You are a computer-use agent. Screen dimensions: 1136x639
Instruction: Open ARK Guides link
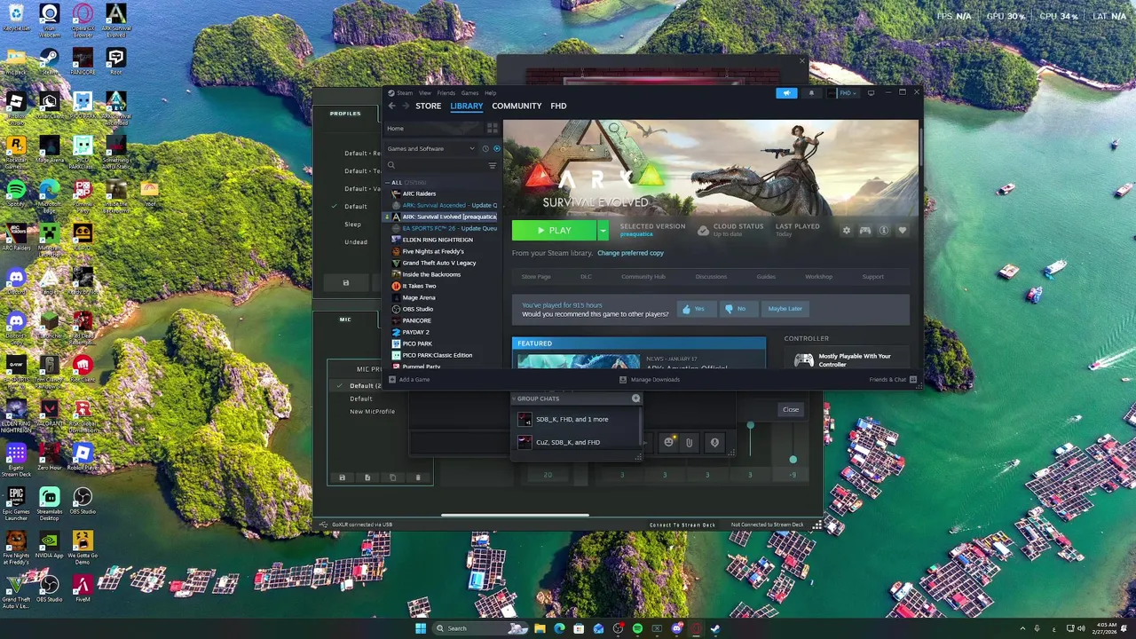(766, 277)
